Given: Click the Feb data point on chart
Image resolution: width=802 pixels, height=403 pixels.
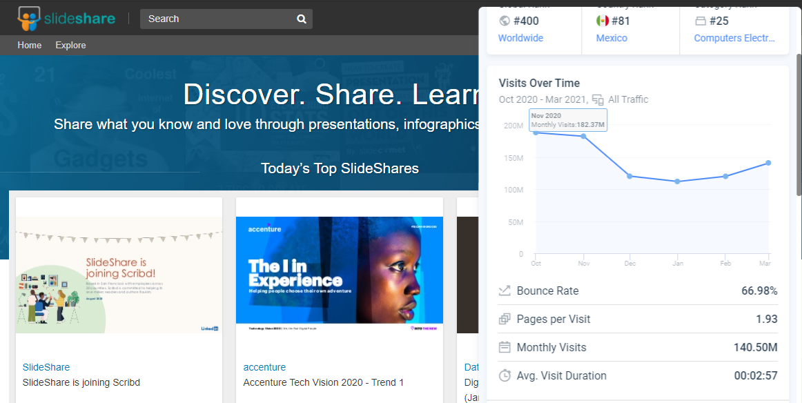Looking at the screenshot, I should (725, 177).
